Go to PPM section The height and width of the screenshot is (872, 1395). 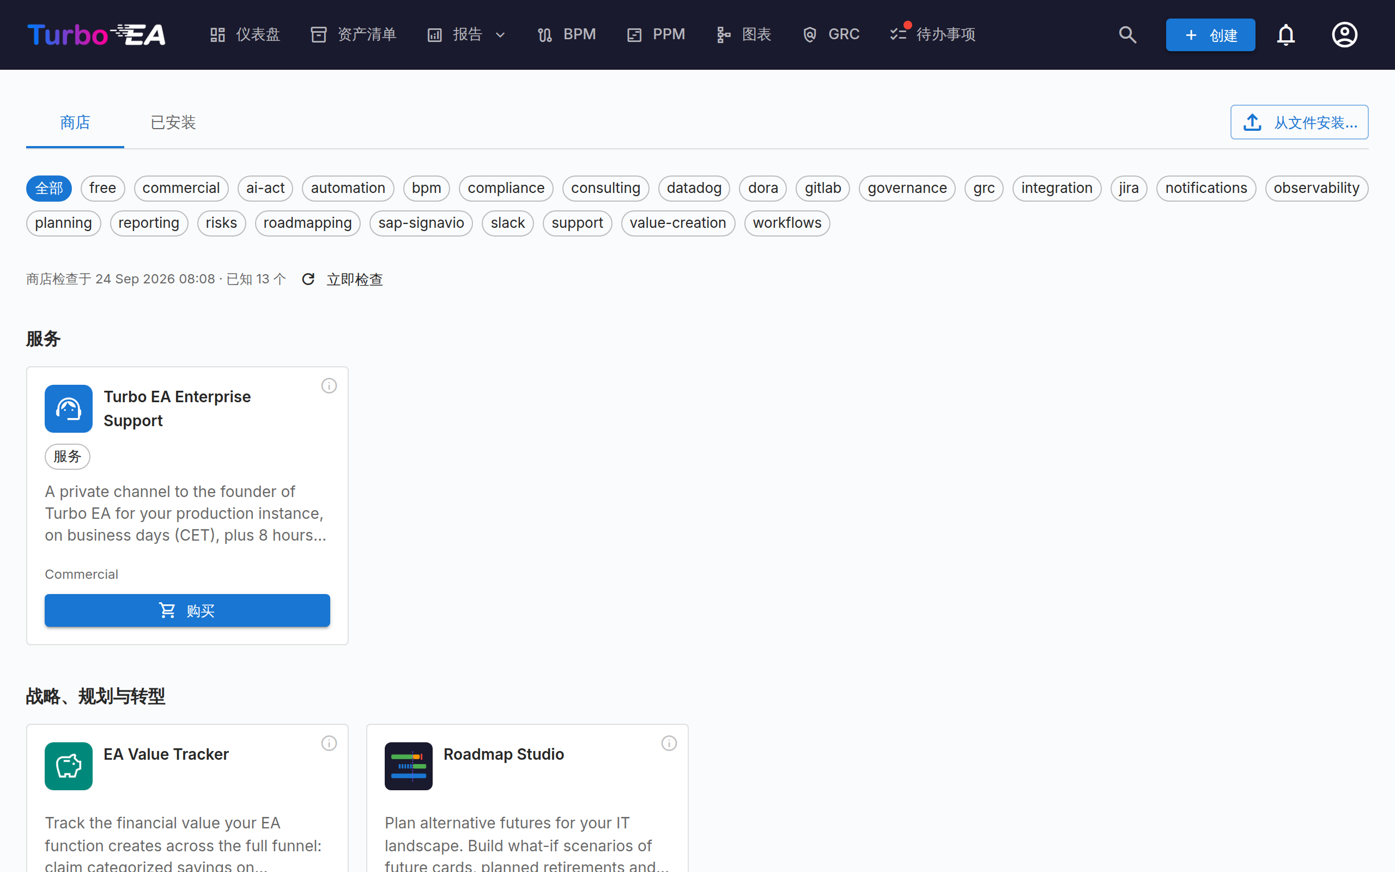(x=657, y=34)
